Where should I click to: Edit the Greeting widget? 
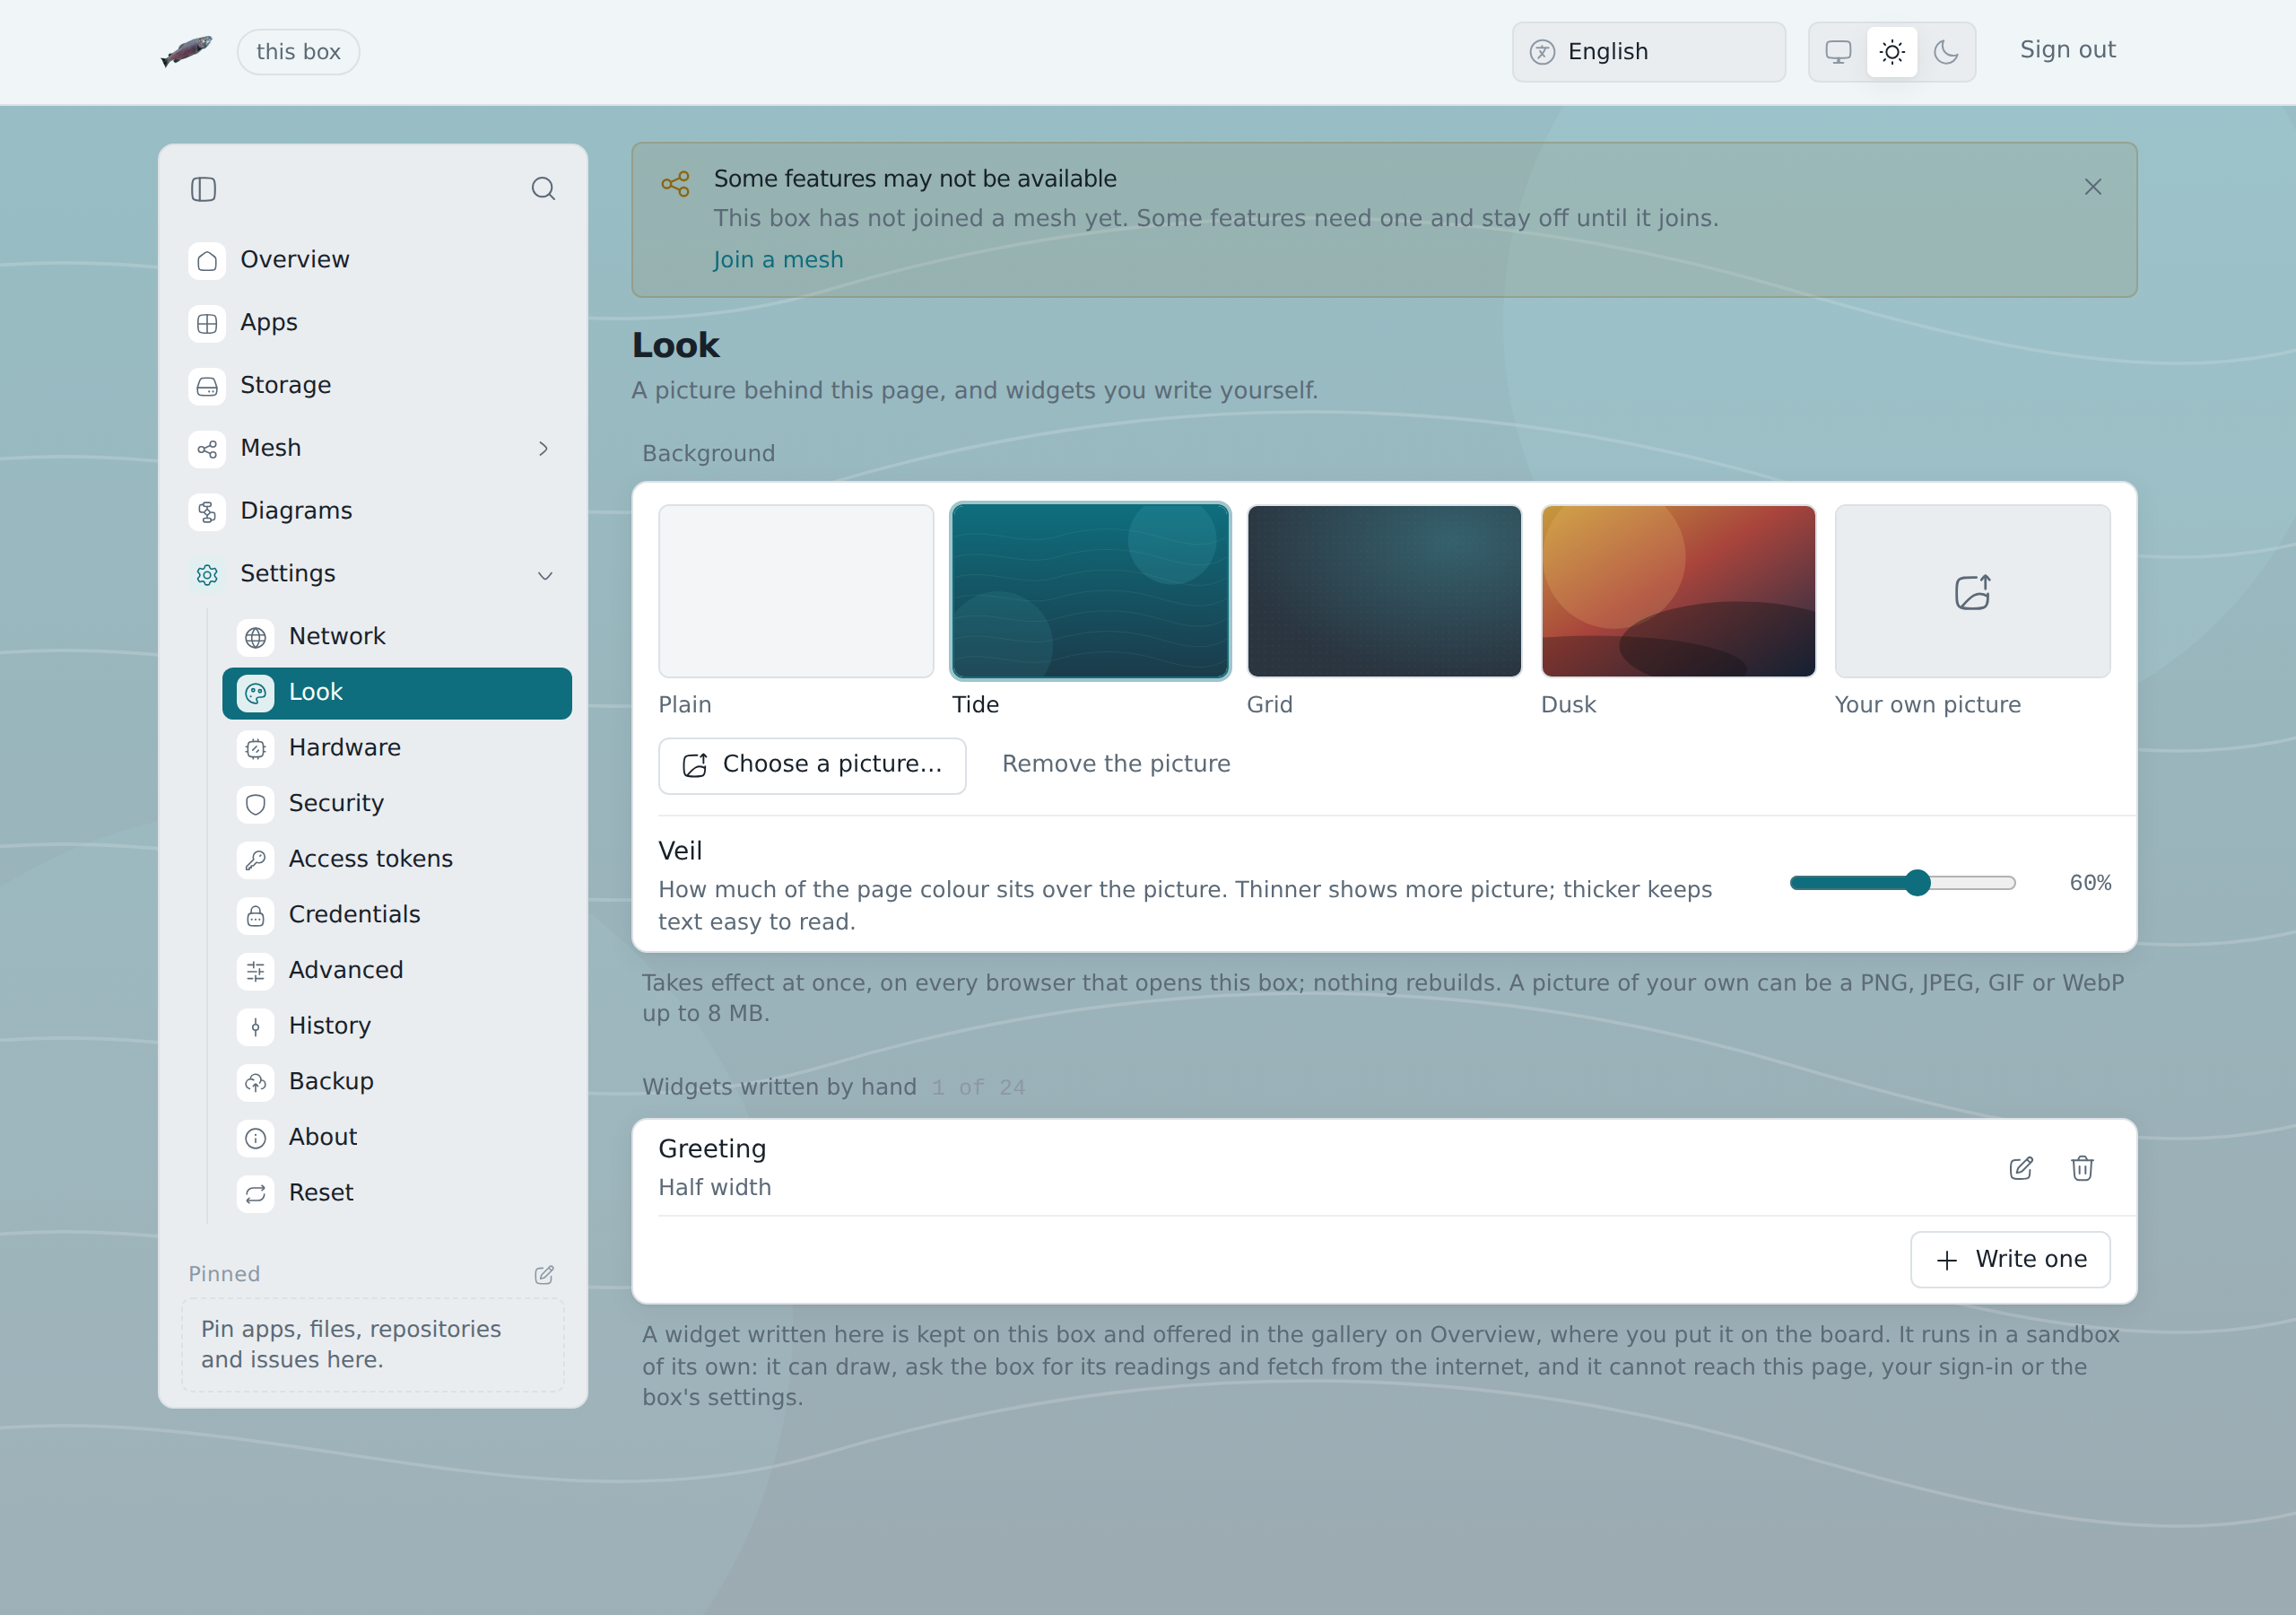click(x=2021, y=1167)
